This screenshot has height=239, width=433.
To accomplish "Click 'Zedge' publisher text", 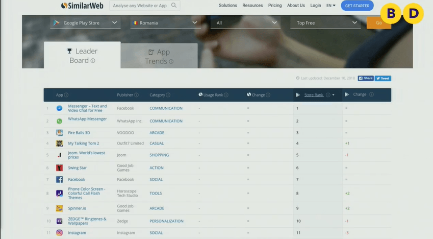I will point(122,221).
